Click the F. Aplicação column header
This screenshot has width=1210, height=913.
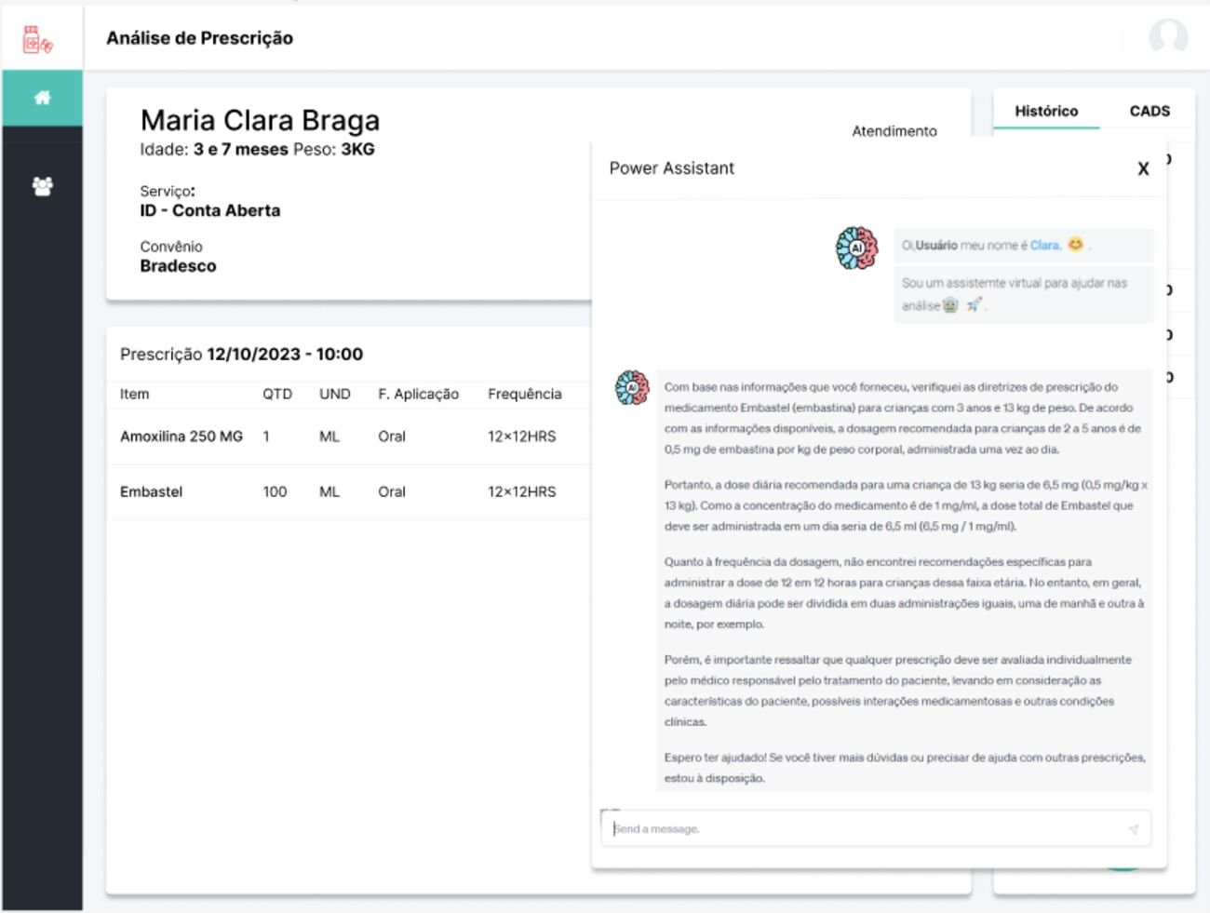418,394
